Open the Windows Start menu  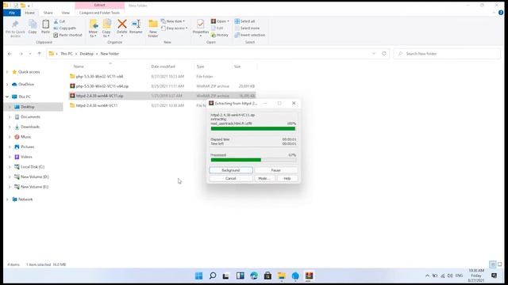click(x=199, y=275)
